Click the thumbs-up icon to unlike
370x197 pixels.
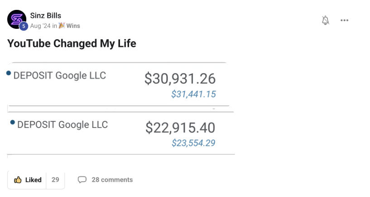tap(18, 180)
